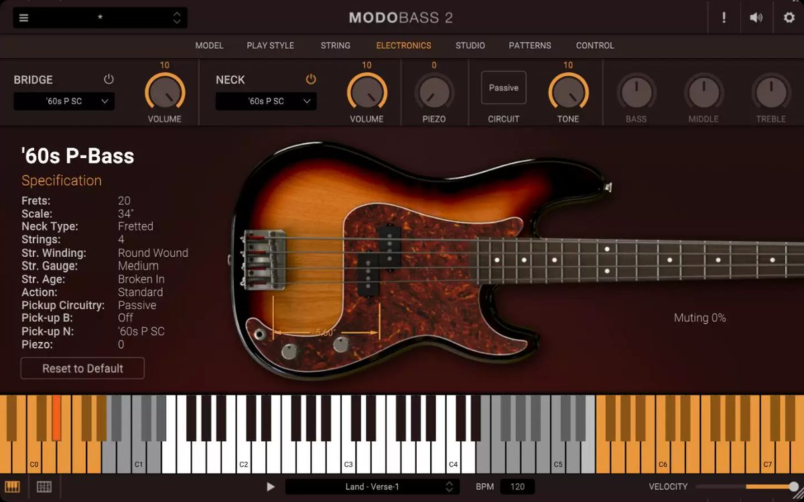Click the C1 piano key
The height and width of the screenshot is (502, 804).
(x=139, y=457)
